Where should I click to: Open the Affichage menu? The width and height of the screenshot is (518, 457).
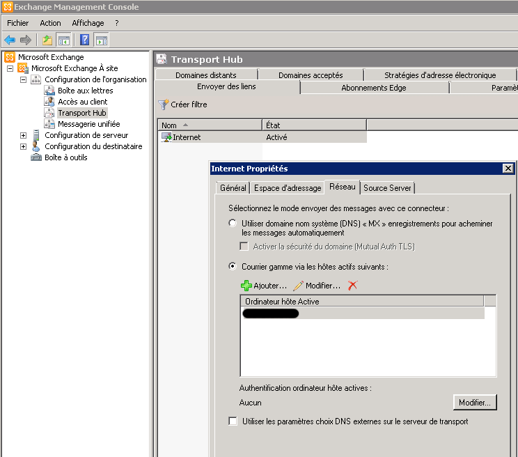point(88,23)
